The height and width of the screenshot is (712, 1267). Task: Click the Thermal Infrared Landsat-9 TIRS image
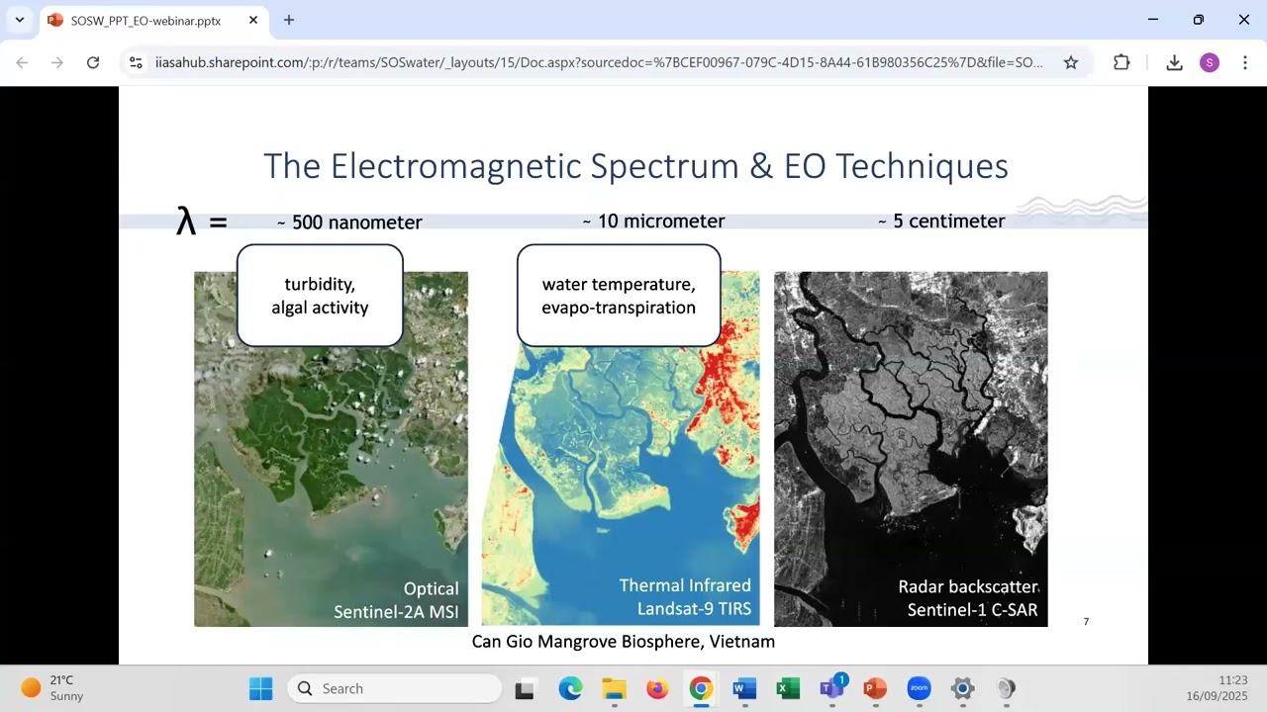pos(621,449)
